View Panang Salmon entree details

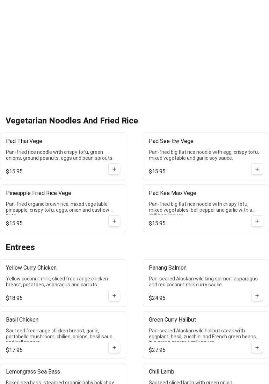click(168, 268)
